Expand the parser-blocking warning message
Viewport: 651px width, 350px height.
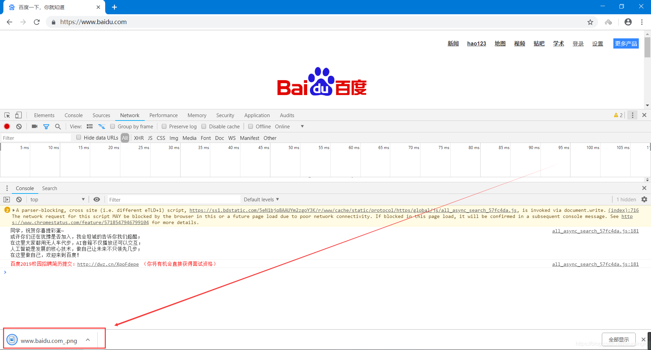pyautogui.click(x=14, y=210)
